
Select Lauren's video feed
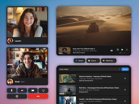tap(27, 22)
